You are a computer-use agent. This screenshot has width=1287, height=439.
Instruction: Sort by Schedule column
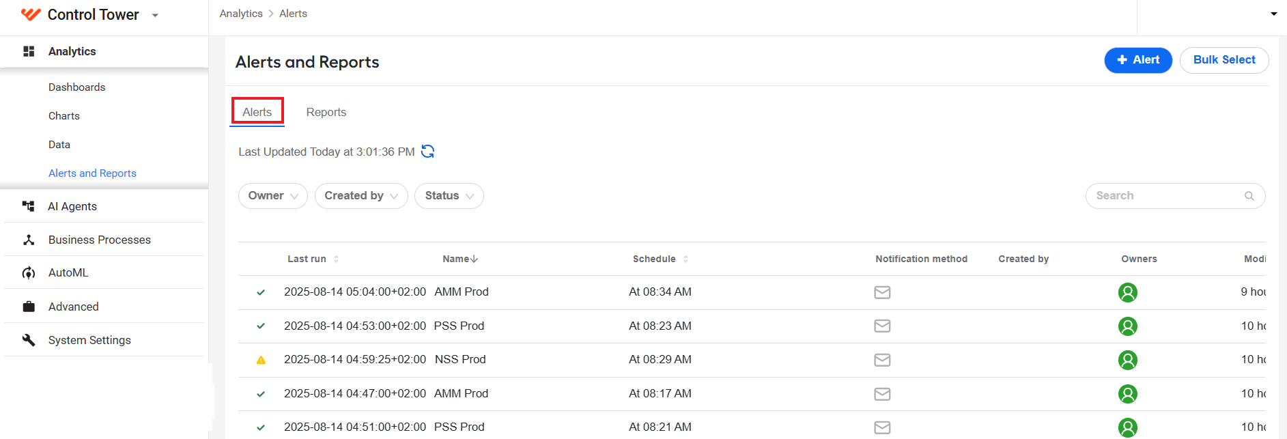click(660, 259)
